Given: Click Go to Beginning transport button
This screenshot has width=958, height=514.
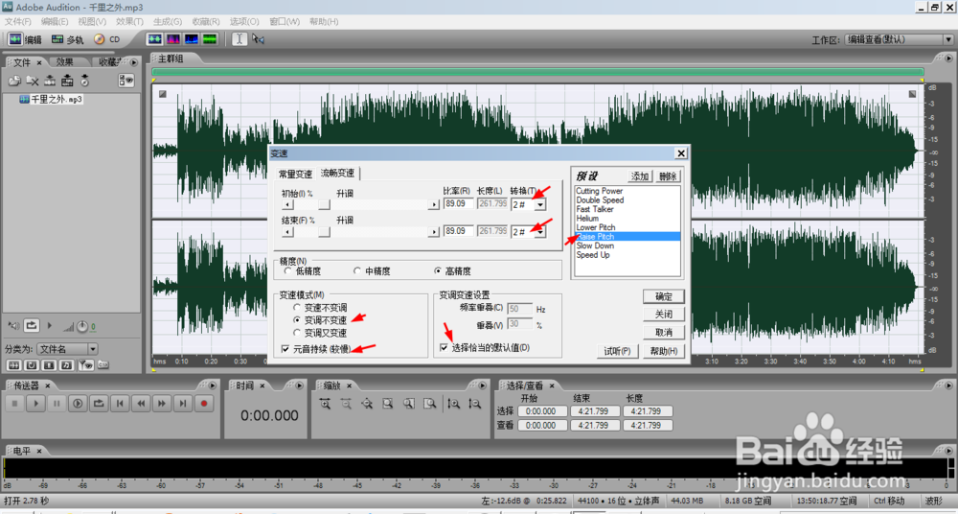Looking at the screenshot, I should 121,404.
